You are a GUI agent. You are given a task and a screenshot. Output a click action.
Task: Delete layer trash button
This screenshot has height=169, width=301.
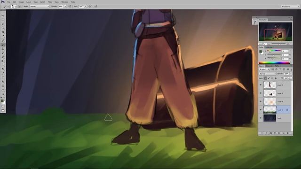tap(287, 133)
